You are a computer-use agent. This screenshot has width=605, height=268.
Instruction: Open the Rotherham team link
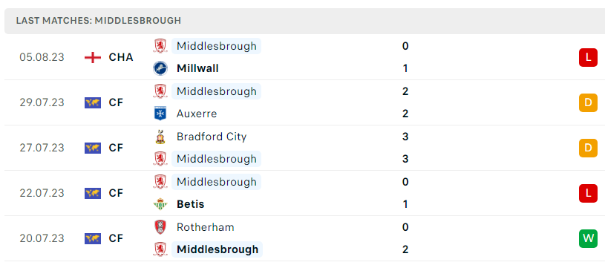click(206, 227)
